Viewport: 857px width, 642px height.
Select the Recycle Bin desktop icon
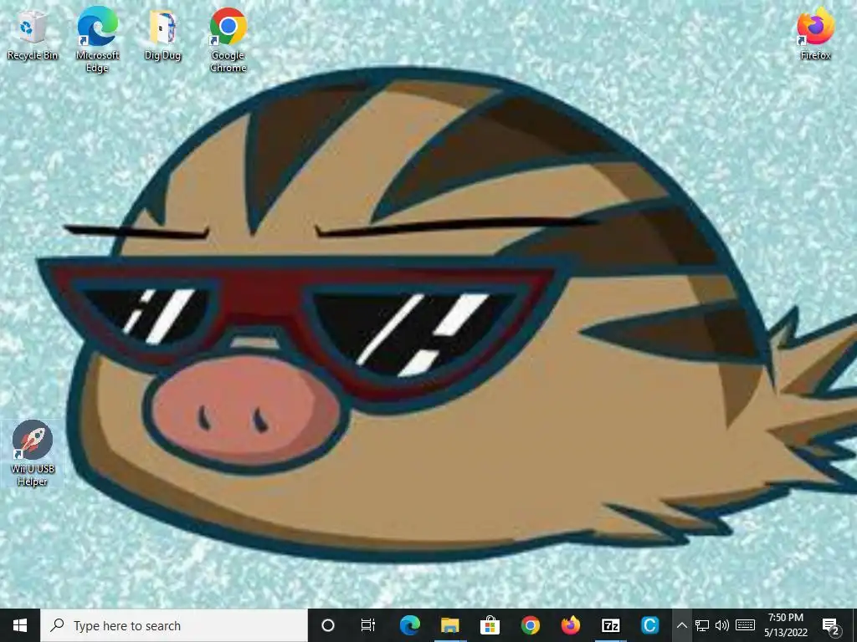[x=33, y=35]
